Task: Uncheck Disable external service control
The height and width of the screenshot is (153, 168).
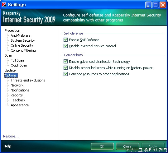Action: click(65, 46)
